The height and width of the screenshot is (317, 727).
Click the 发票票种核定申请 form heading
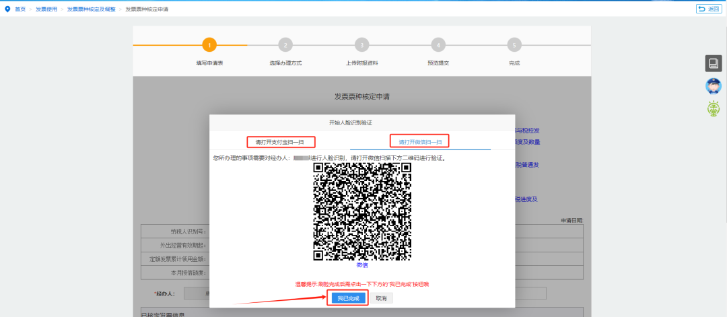coord(362,96)
